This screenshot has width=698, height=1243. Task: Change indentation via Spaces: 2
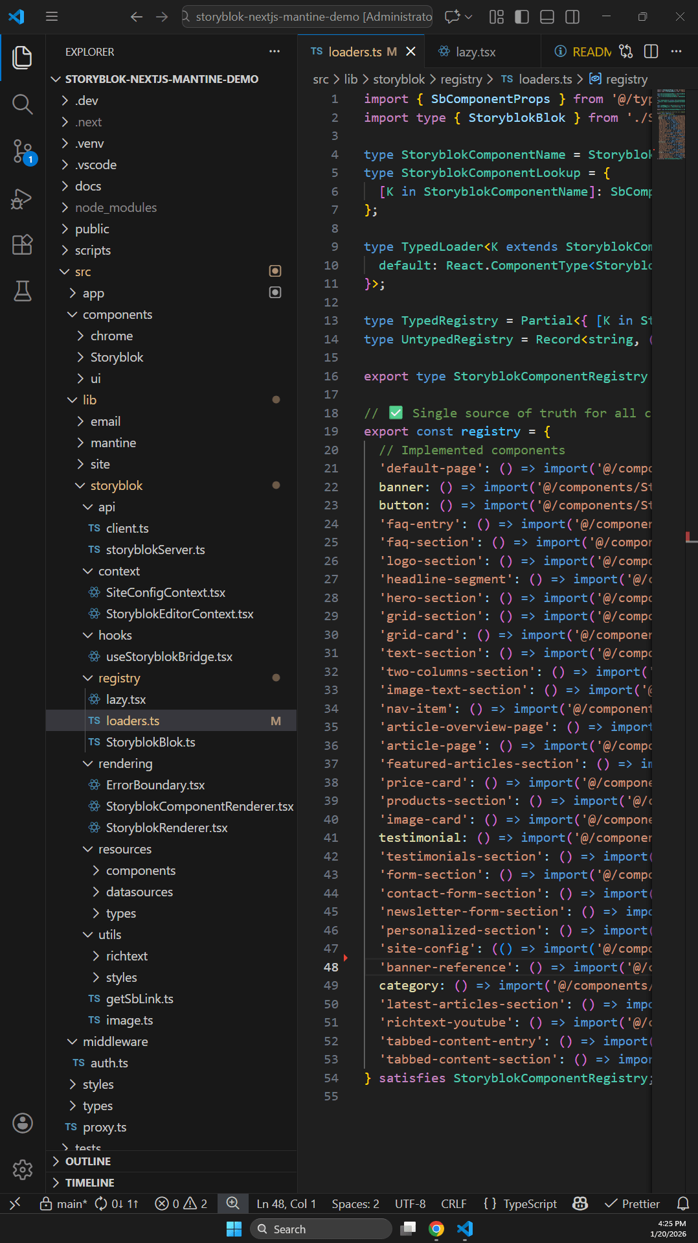point(355,1203)
